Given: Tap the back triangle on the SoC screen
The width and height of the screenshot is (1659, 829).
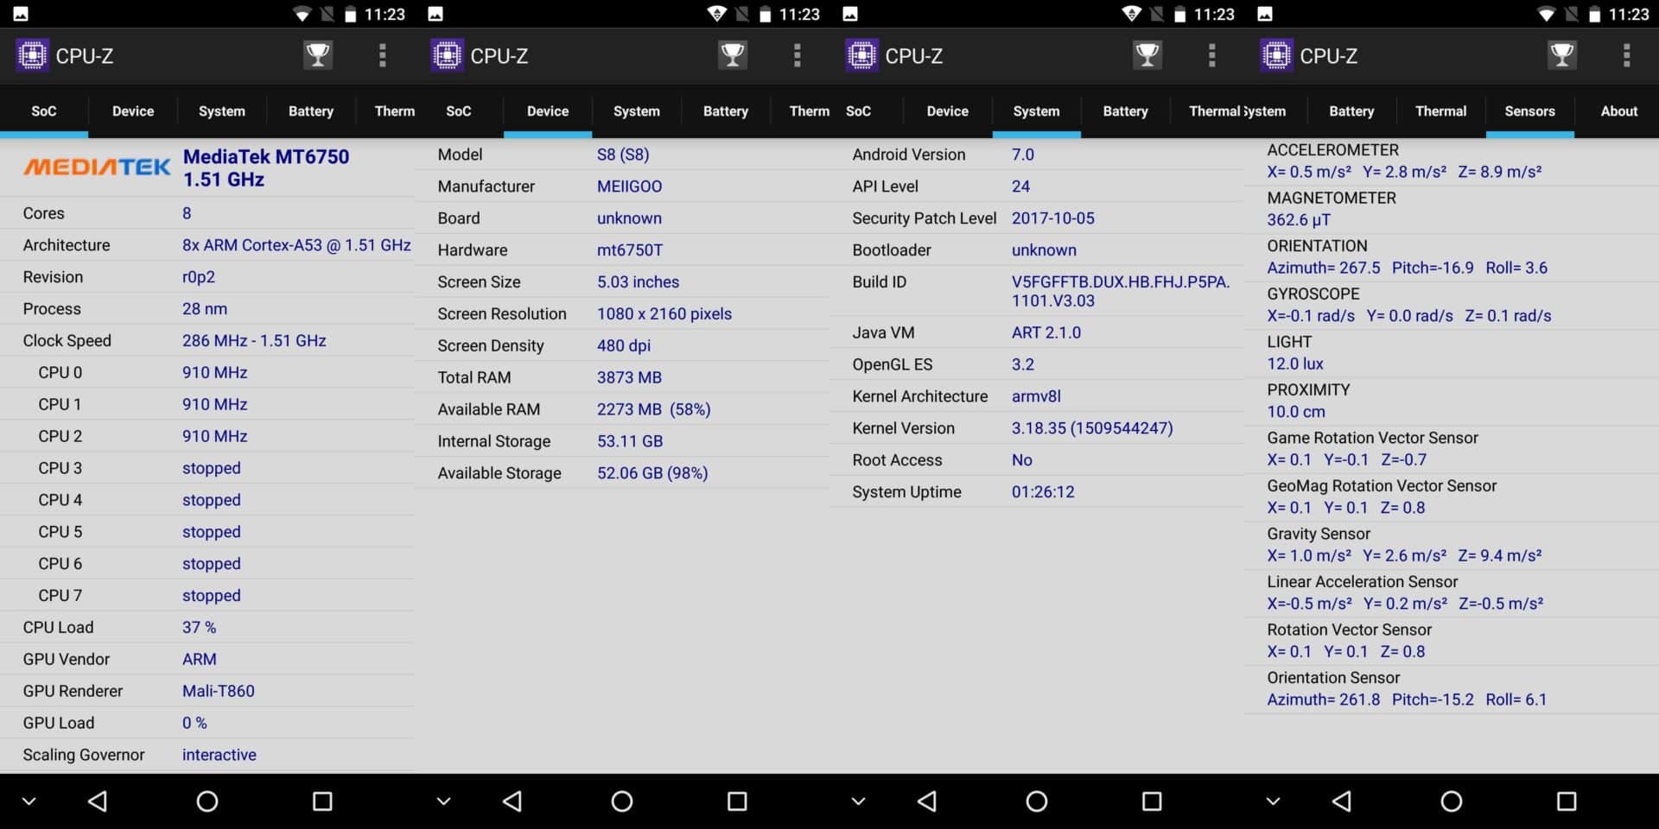Looking at the screenshot, I should pyautogui.click(x=98, y=801).
